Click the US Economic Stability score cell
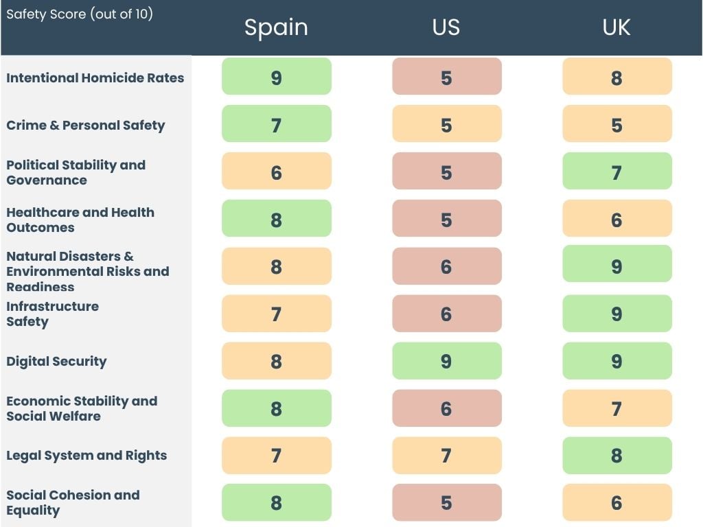 click(446, 408)
